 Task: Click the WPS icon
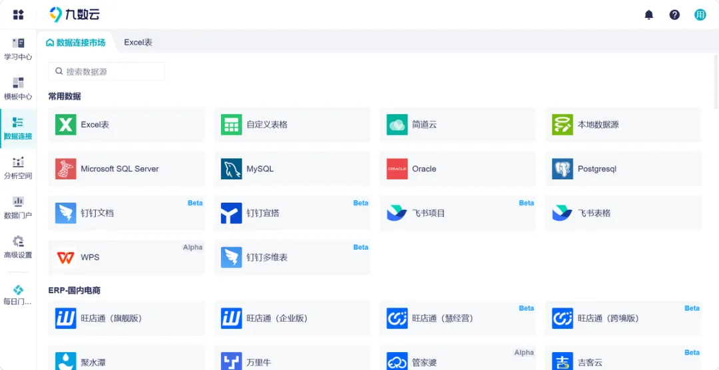(65, 258)
